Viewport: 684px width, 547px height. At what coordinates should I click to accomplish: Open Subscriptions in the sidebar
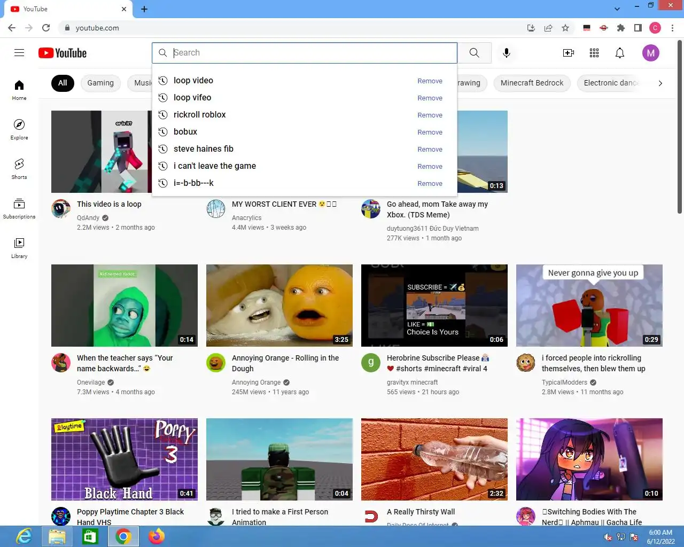pyautogui.click(x=19, y=208)
